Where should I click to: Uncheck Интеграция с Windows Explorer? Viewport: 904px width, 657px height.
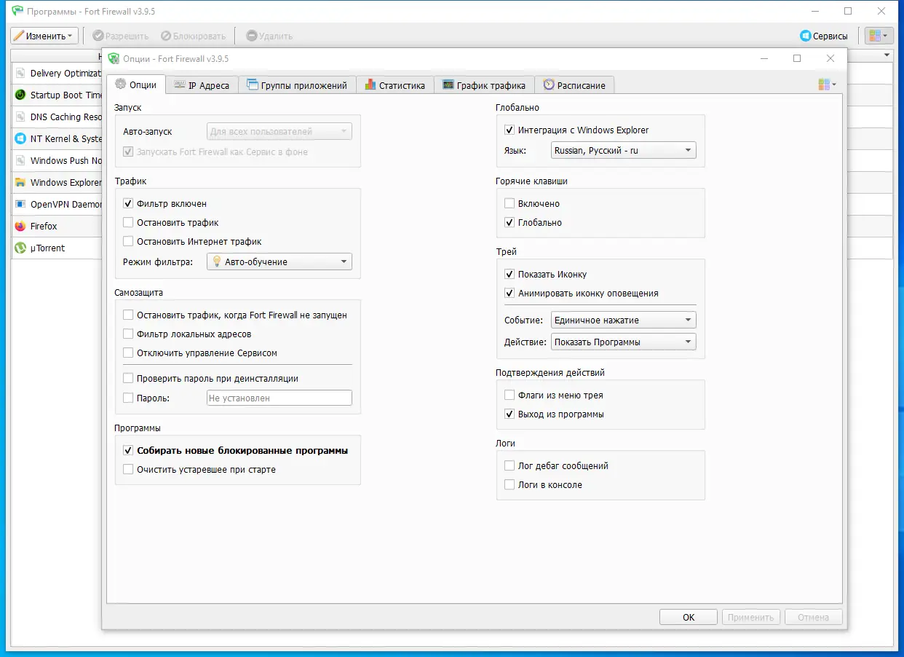coord(510,130)
